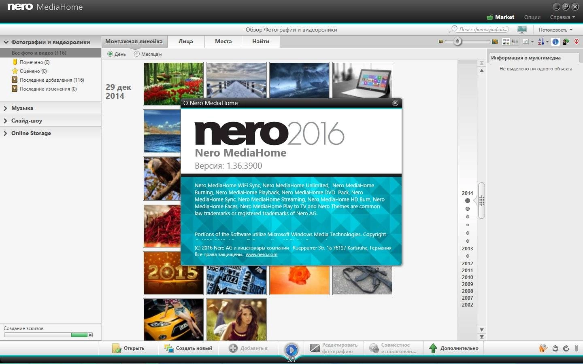Click the Оценено star icon
The width and height of the screenshot is (583, 364).
pyautogui.click(x=15, y=71)
